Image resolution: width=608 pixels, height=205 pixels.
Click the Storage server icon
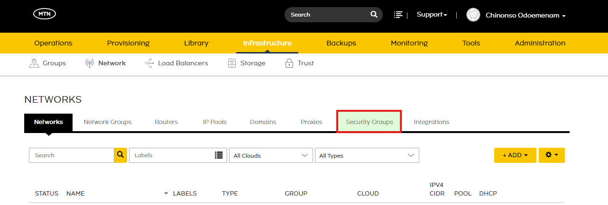(231, 63)
